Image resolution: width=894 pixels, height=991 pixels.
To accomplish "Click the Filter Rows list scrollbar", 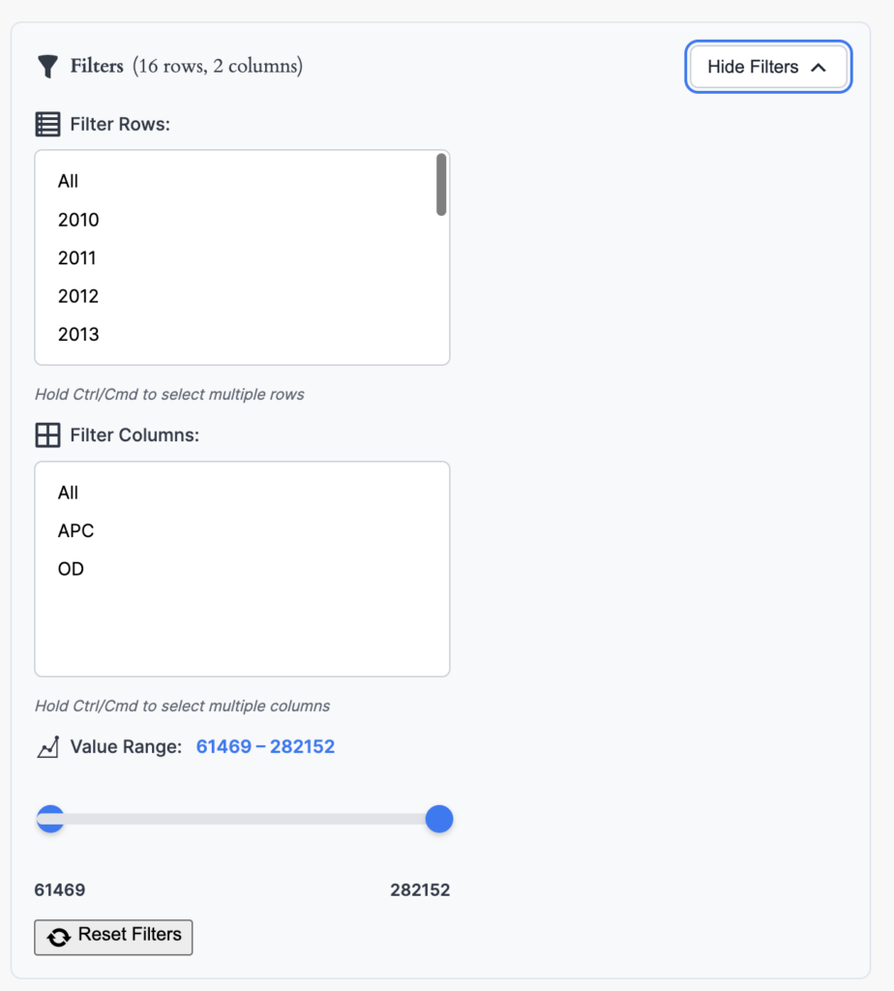I will click(441, 185).
